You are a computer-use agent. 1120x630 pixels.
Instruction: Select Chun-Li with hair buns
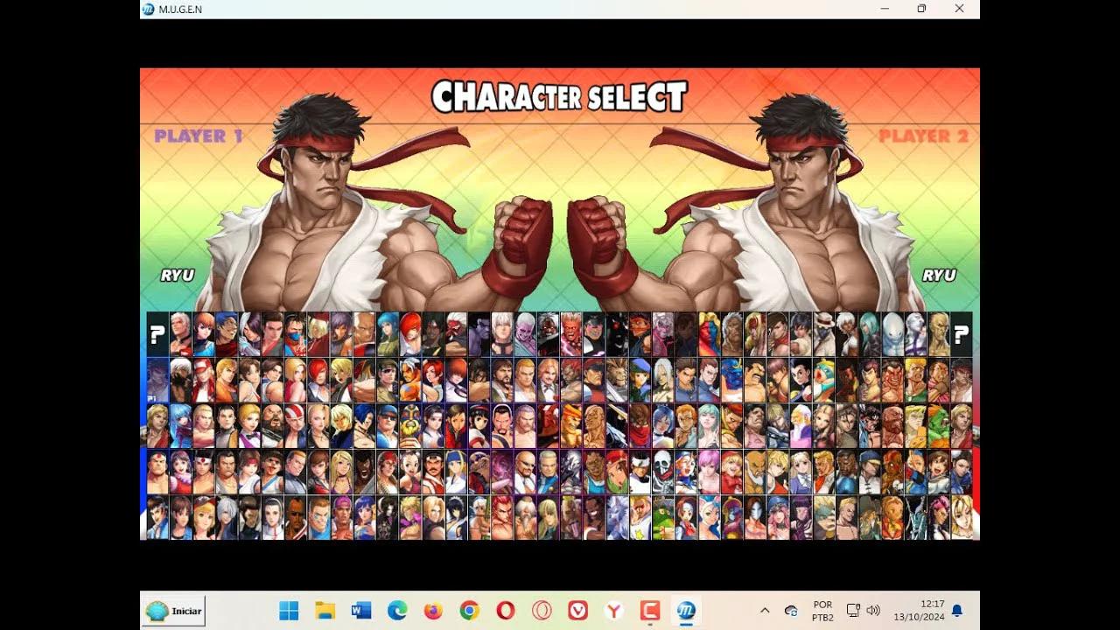pyautogui.click(x=962, y=471)
